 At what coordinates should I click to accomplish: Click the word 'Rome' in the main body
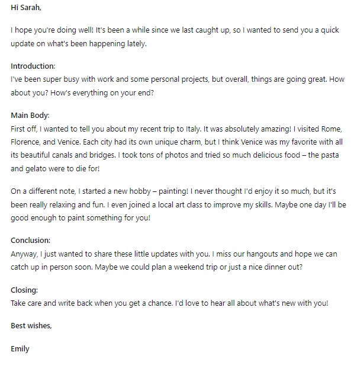[x=331, y=129]
